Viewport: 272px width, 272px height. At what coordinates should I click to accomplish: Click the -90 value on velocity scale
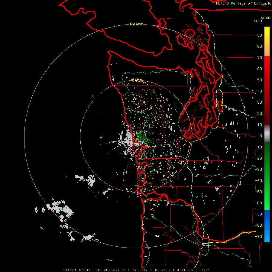(x=258, y=237)
